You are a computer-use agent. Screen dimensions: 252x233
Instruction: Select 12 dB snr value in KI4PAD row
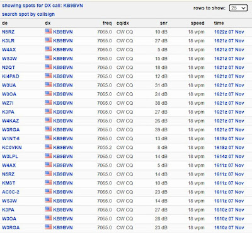[161, 76]
